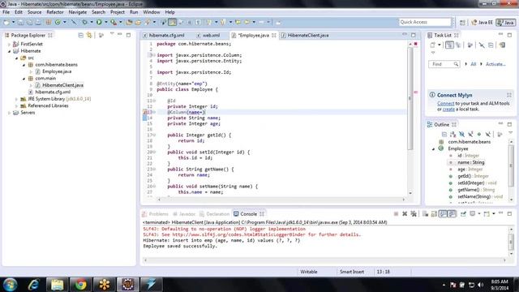The image size is (519, 292).
Task: Click the Outline vertical scrollbar thumb
Action: (x=511, y=165)
